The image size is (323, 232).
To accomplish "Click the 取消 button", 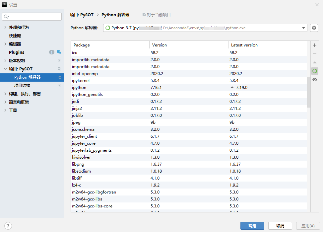I will pyautogui.click(x=280, y=226).
